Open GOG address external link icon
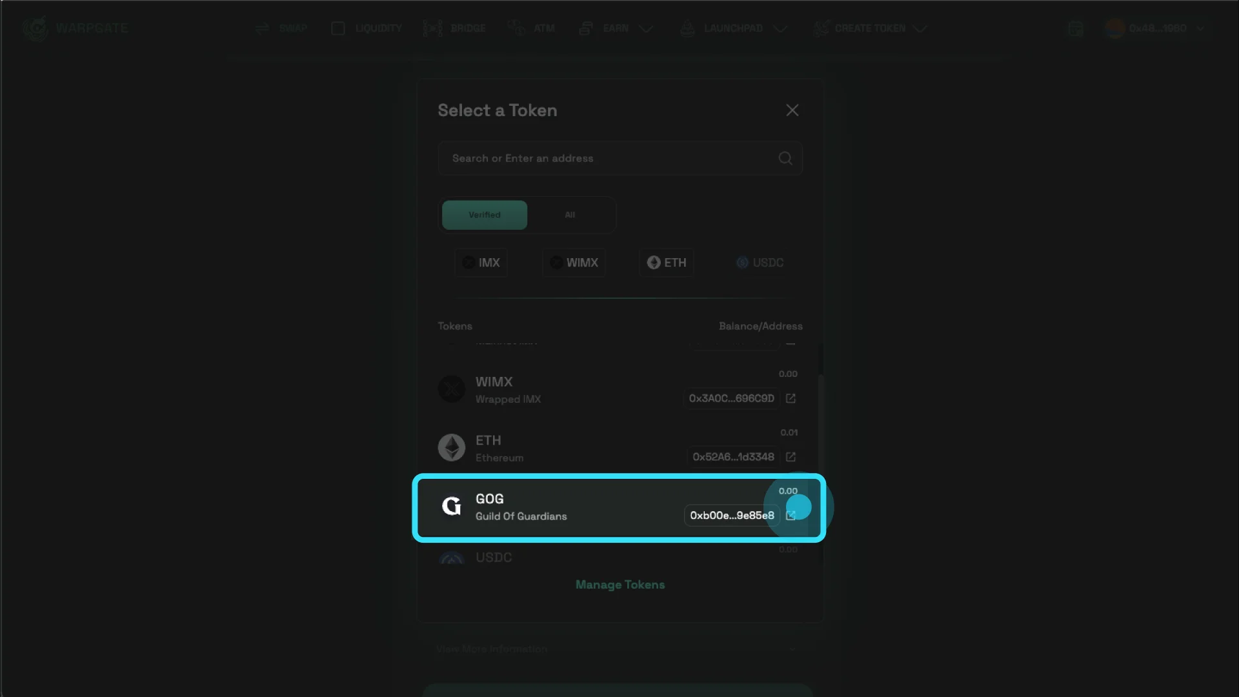 (x=791, y=515)
